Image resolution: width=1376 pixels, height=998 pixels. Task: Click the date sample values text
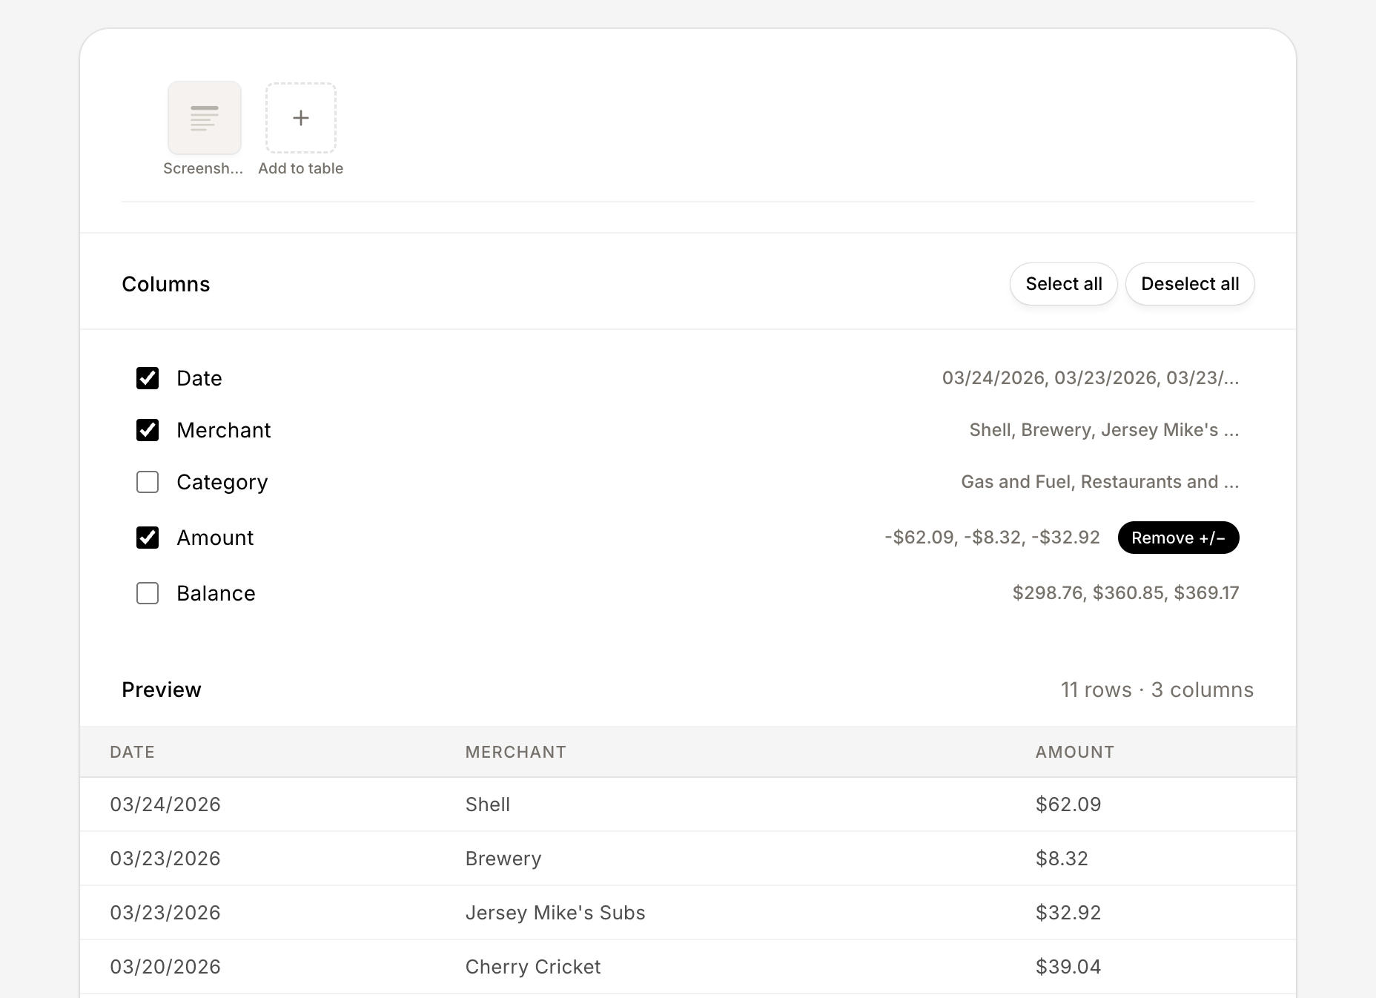tap(1091, 378)
